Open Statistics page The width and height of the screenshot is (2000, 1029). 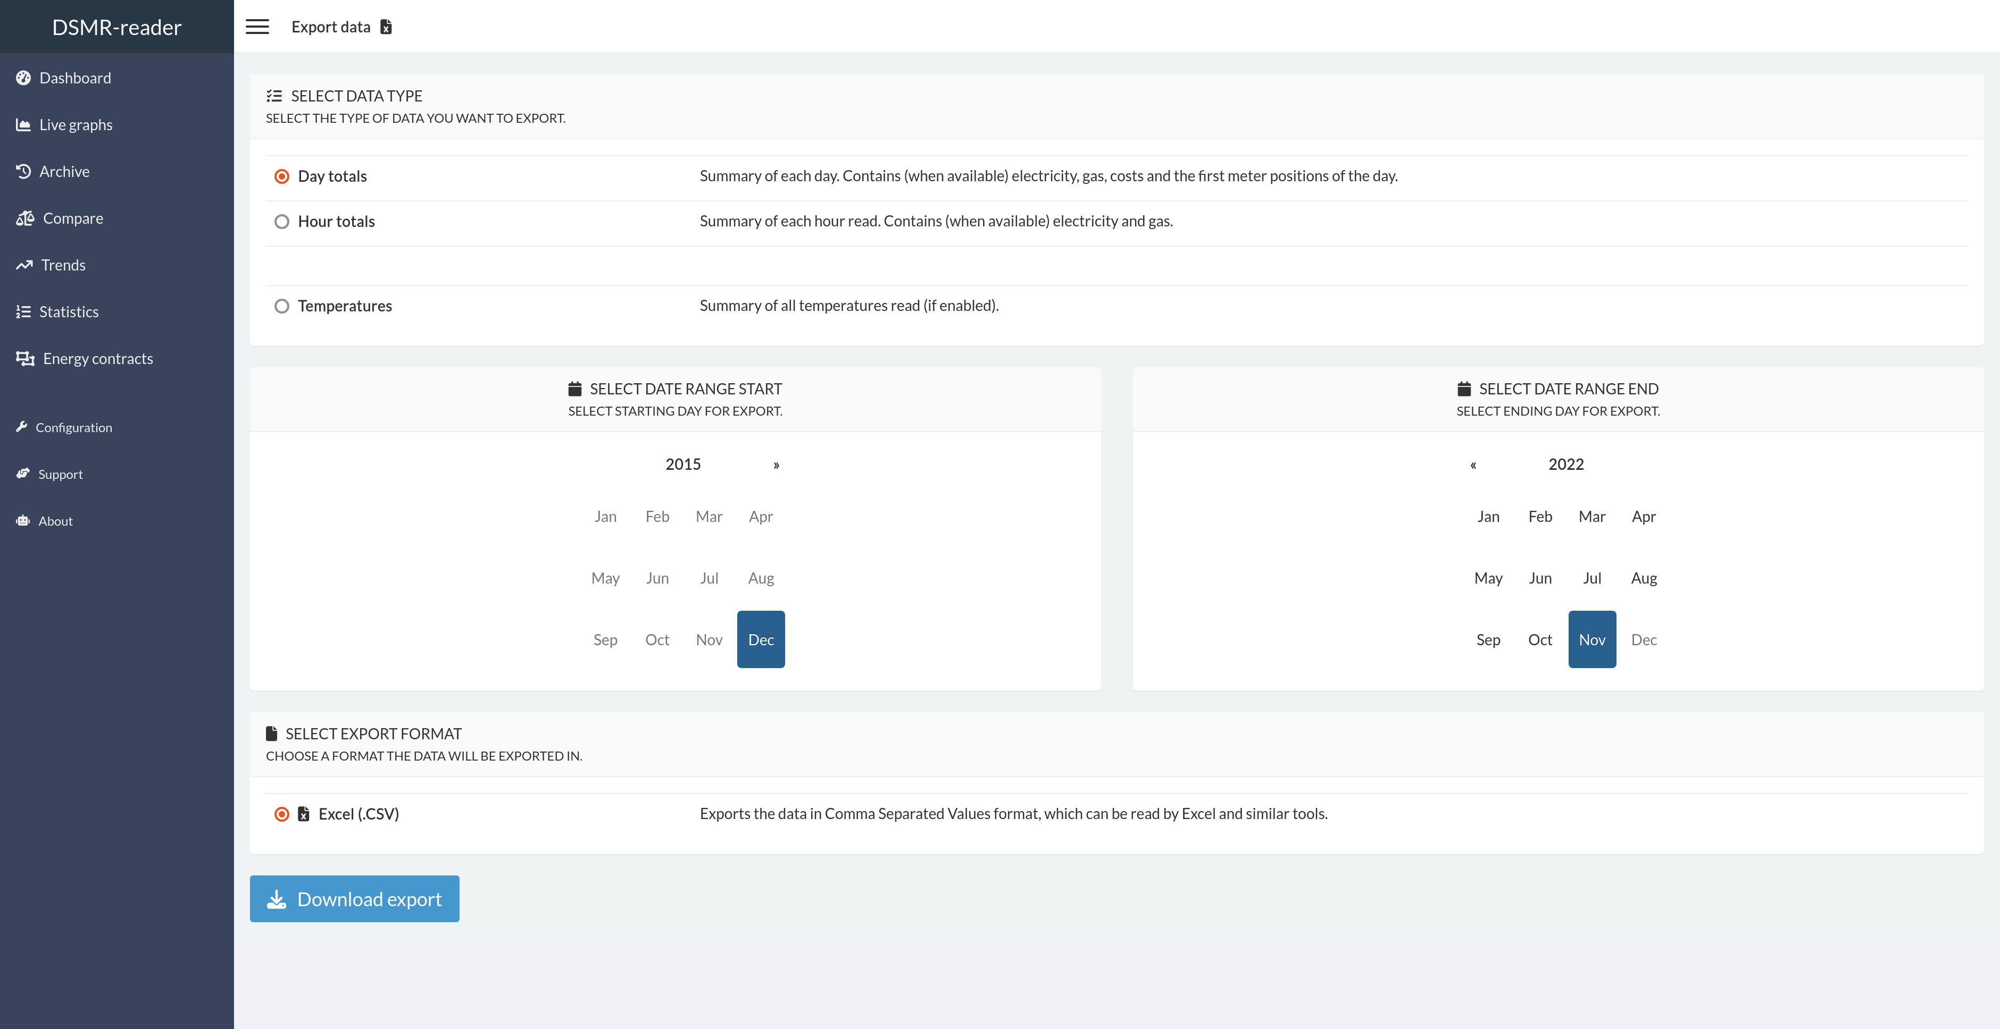click(x=116, y=312)
